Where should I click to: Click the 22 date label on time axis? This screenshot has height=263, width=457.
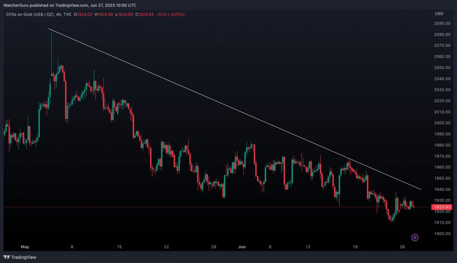tap(166, 247)
